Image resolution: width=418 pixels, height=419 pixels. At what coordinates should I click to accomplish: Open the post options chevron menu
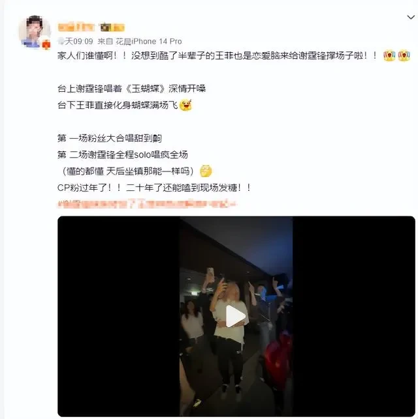point(411,18)
